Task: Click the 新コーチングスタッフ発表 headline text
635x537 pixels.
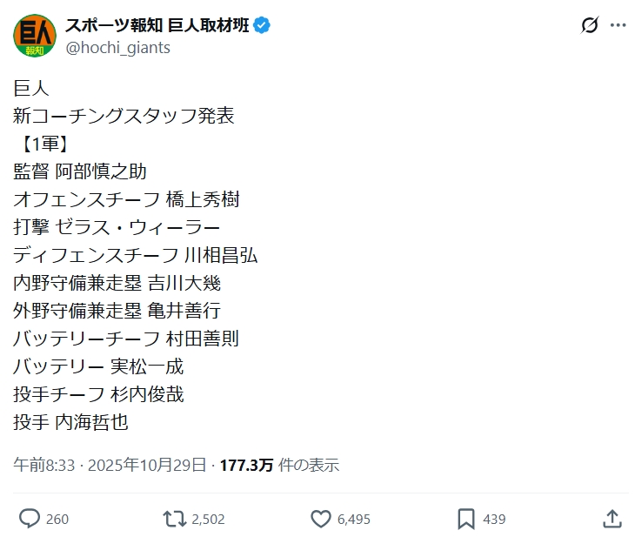Action: tap(124, 116)
